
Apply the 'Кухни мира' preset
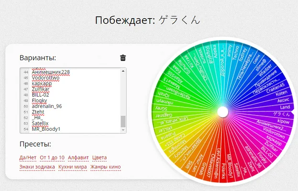pos(73,167)
